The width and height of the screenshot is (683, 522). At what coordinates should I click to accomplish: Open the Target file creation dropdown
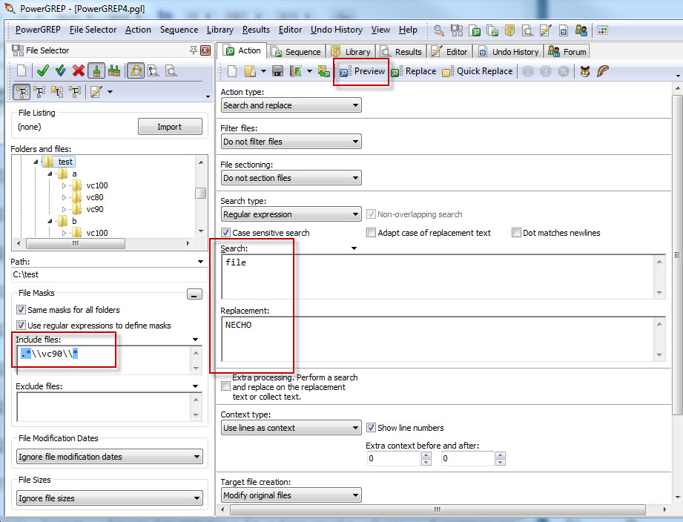click(354, 495)
